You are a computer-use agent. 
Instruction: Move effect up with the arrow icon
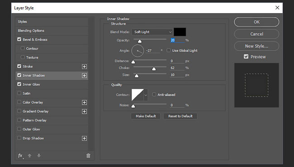pyautogui.click(x=29, y=155)
